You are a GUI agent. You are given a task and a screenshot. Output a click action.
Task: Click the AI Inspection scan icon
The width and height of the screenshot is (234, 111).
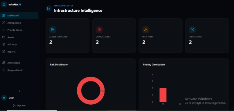(4, 23)
